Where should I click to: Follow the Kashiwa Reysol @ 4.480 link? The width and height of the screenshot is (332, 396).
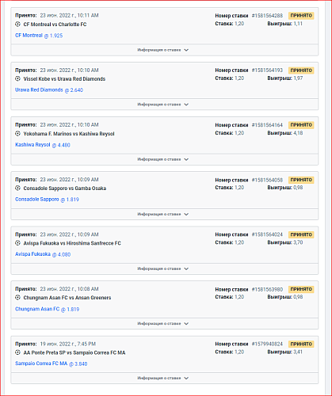[x=43, y=145]
